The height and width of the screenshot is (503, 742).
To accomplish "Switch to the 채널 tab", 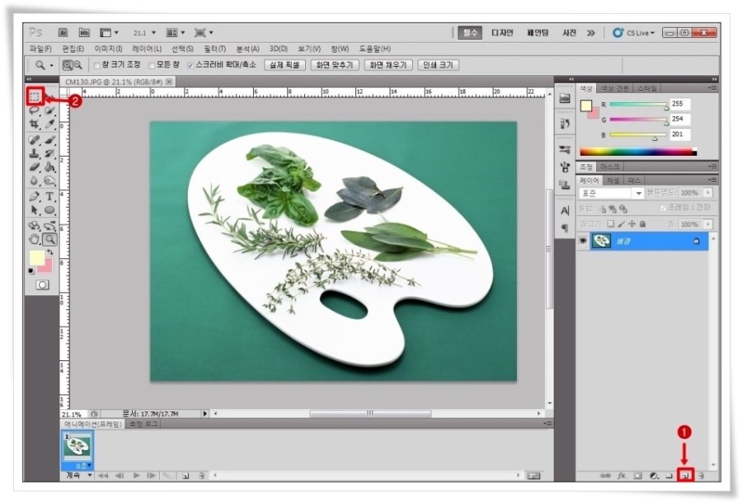I will [613, 181].
